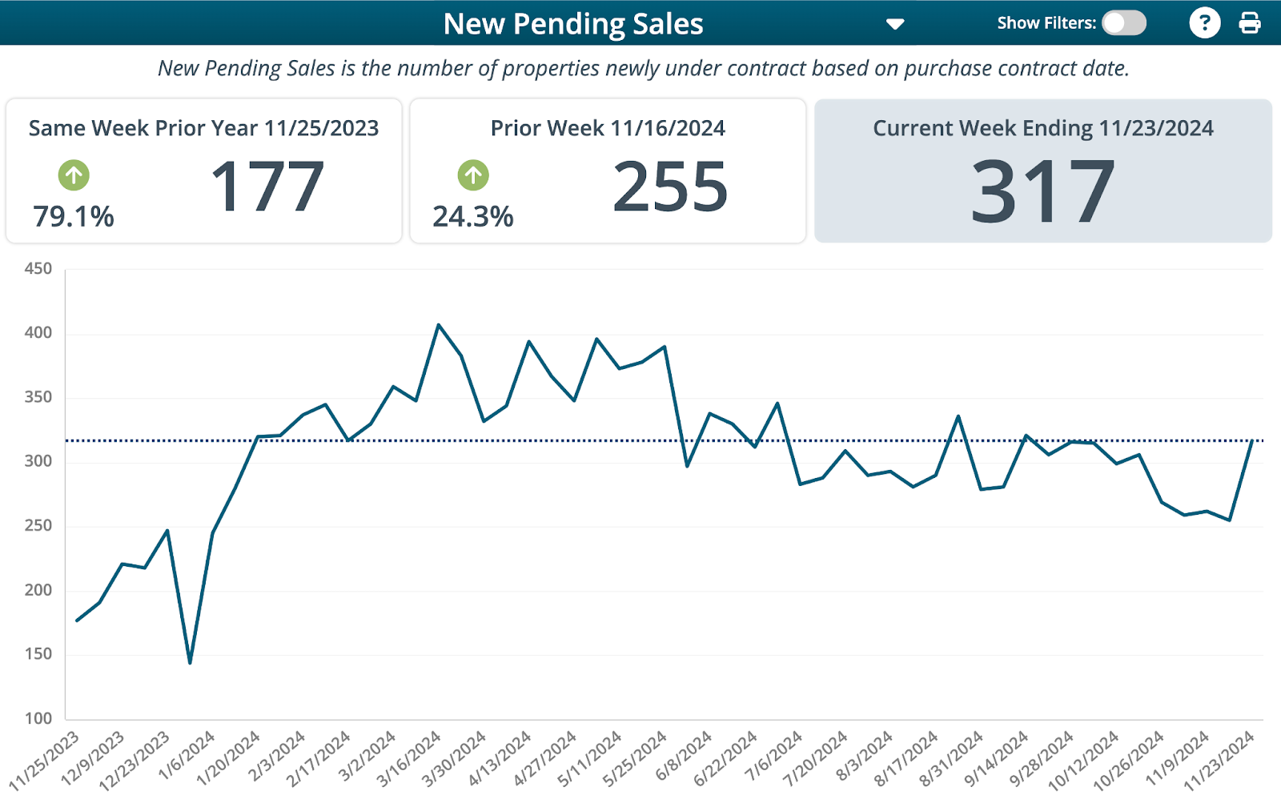Click the 2/3/2024 x-axis date label

[x=278, y=755]
